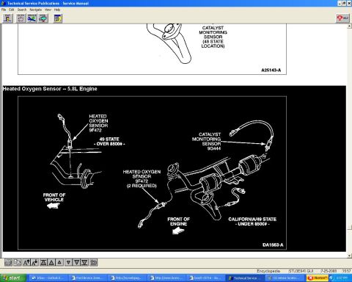Switch to the O2 sensor location taskbar window
This screenshot has width=352, height=282.
(x=285, y=278)
